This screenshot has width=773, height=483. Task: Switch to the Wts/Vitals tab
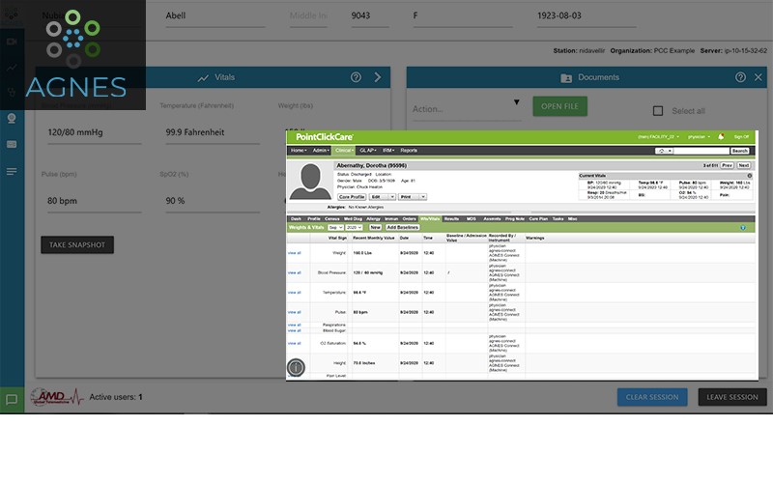pos(430,219)
